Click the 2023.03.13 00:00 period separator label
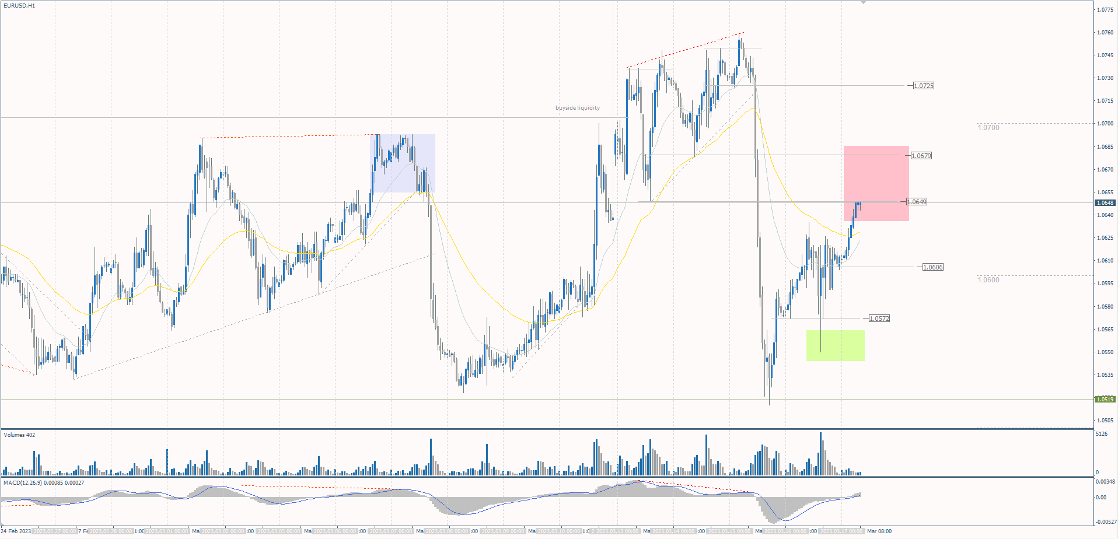 [617, 531]
